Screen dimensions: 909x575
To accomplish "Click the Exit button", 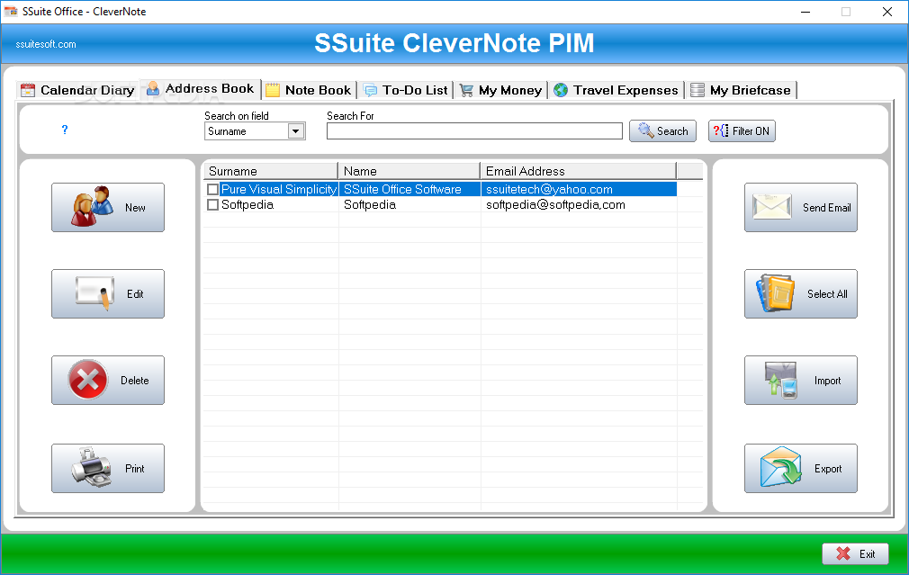I will [855, 553].
